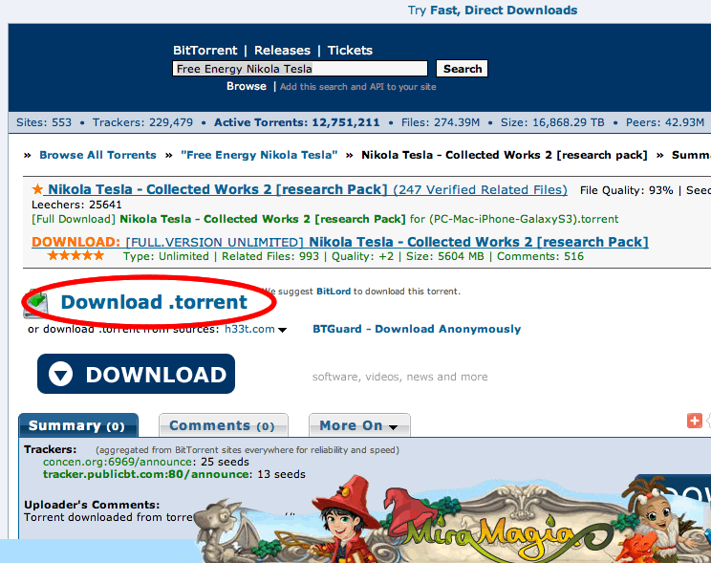
Task: Open the 247 Verified Related Files link
Action: click(x=480, y=189)
